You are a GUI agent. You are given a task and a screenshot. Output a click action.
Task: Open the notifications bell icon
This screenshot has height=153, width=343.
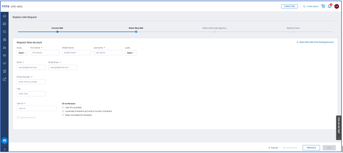point(330,6)
